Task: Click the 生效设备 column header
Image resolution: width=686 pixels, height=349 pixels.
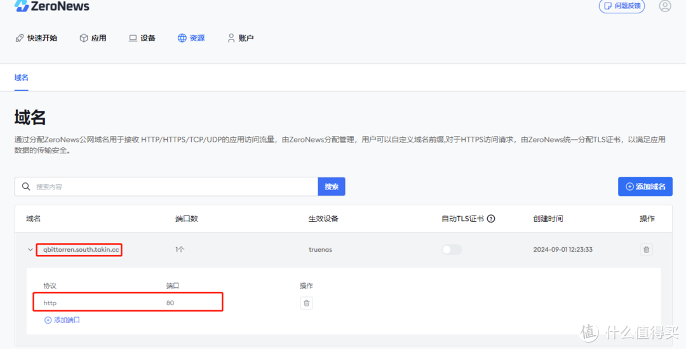Action: (323, 219)
